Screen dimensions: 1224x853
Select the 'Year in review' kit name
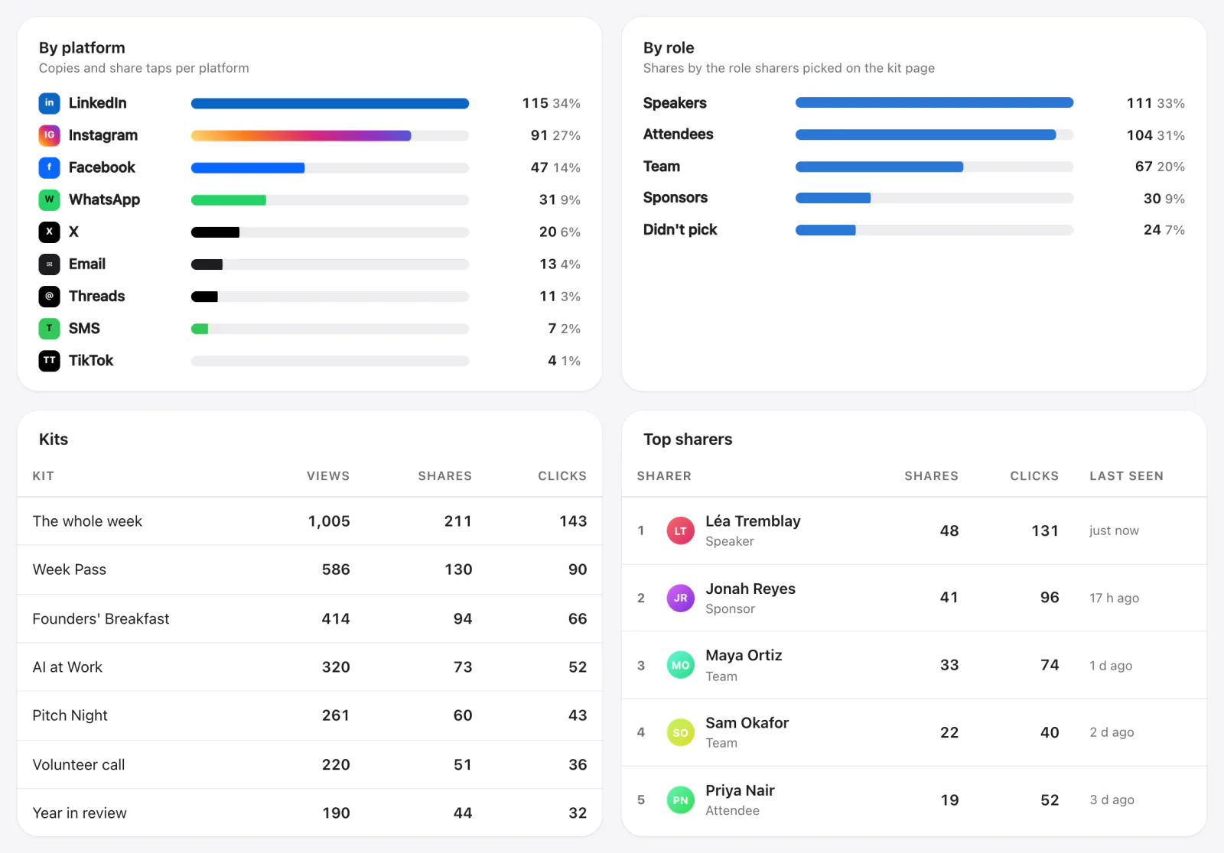click(x=80, y=813)
